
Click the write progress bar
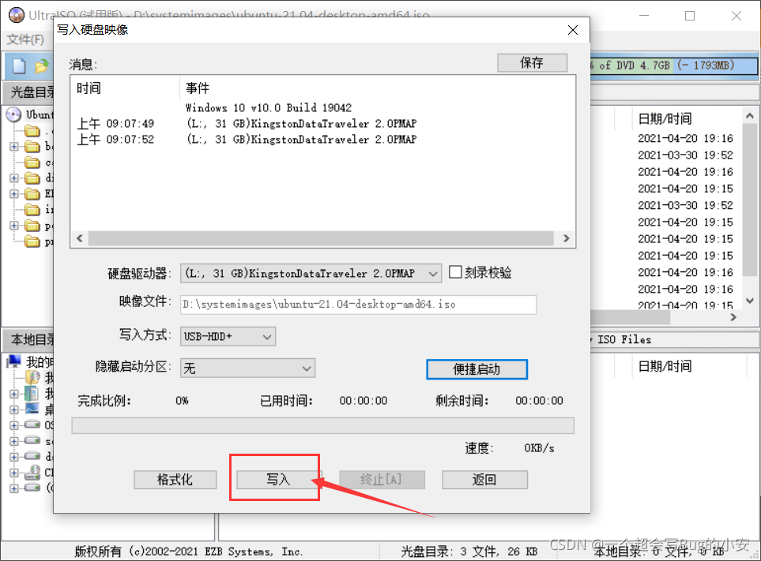coord(322,426)
